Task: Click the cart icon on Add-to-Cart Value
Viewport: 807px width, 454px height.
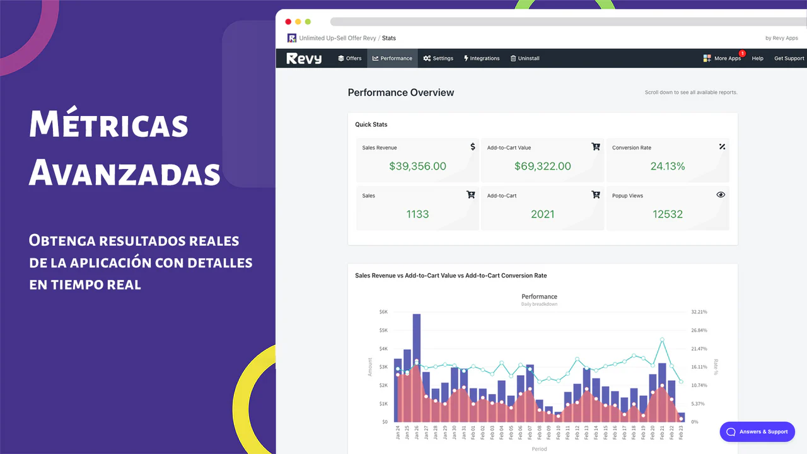Action: pos(596,146)
